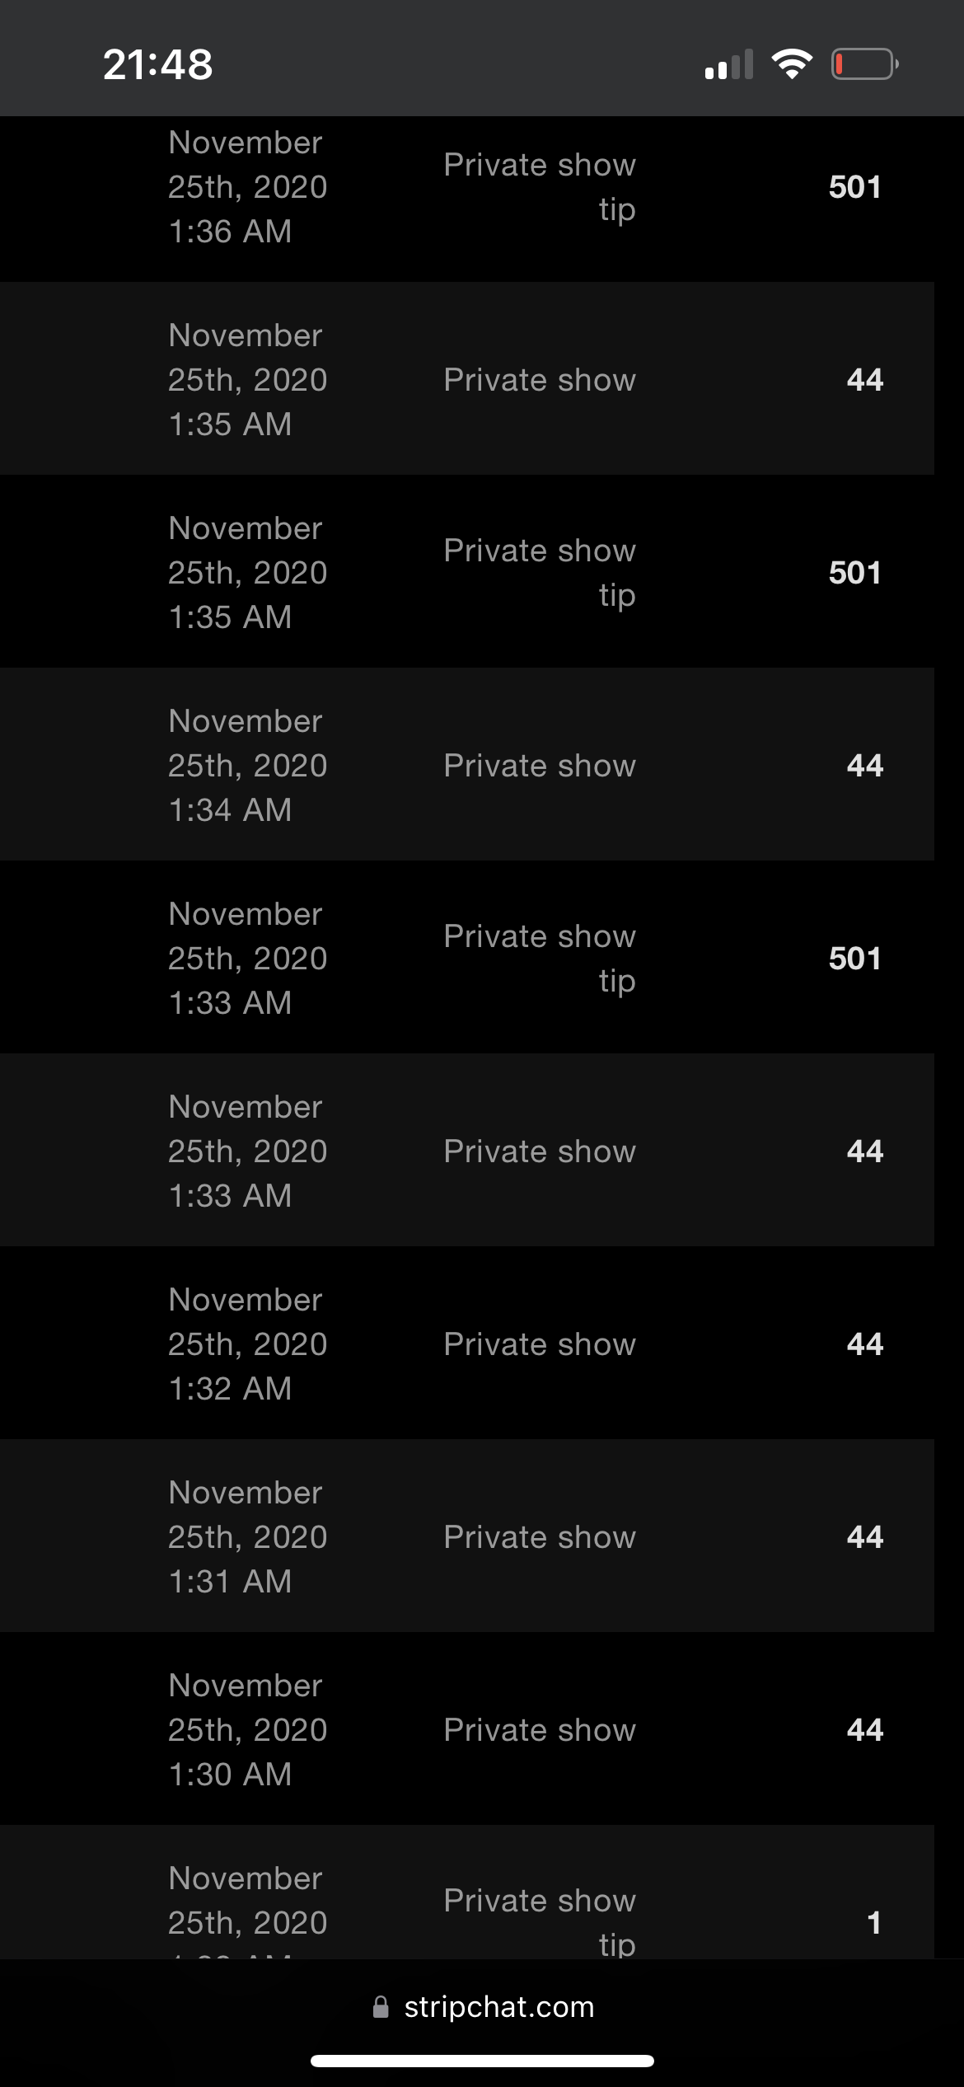Tap Private show label at 1:32 AM
Viewport: 964px width, 2087px height.
point(540,1344)
